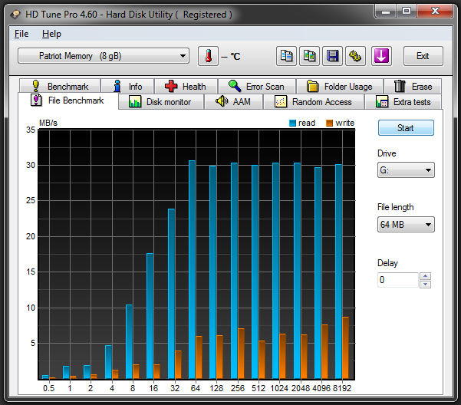This screenshot has width=461, height=405.
Task: Click the Exit button
Action: [x=423, y=56]
